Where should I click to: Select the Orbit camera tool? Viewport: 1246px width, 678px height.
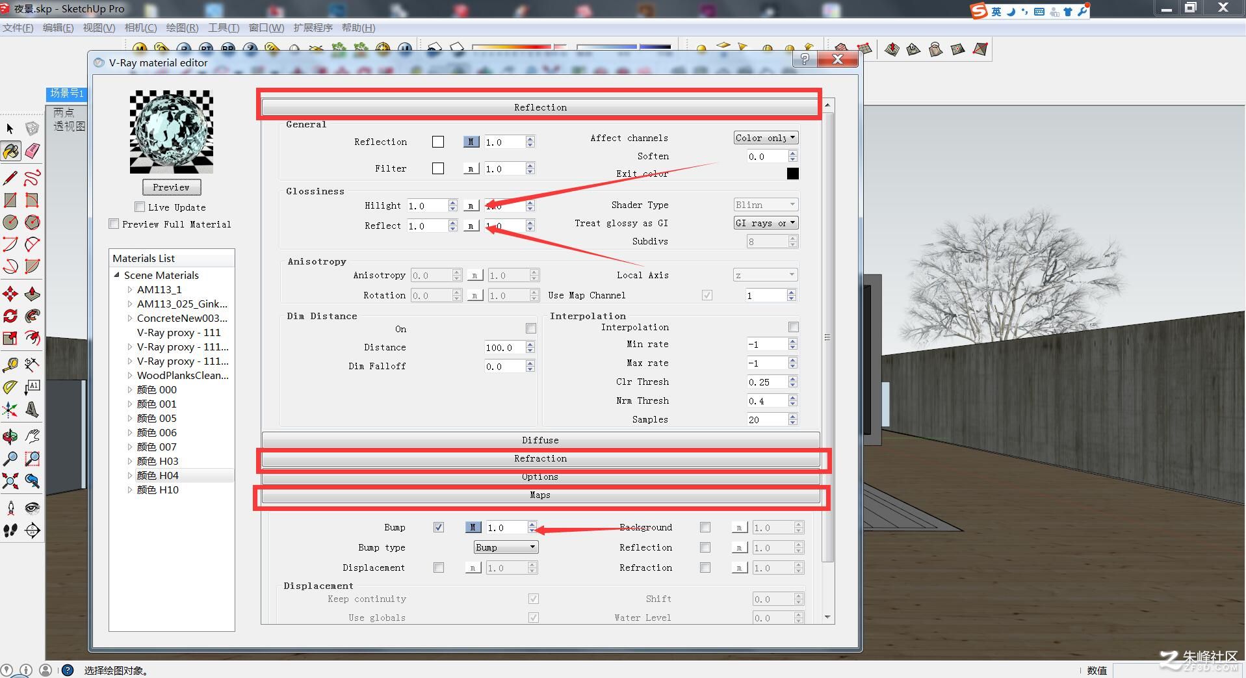coord(10,437)
